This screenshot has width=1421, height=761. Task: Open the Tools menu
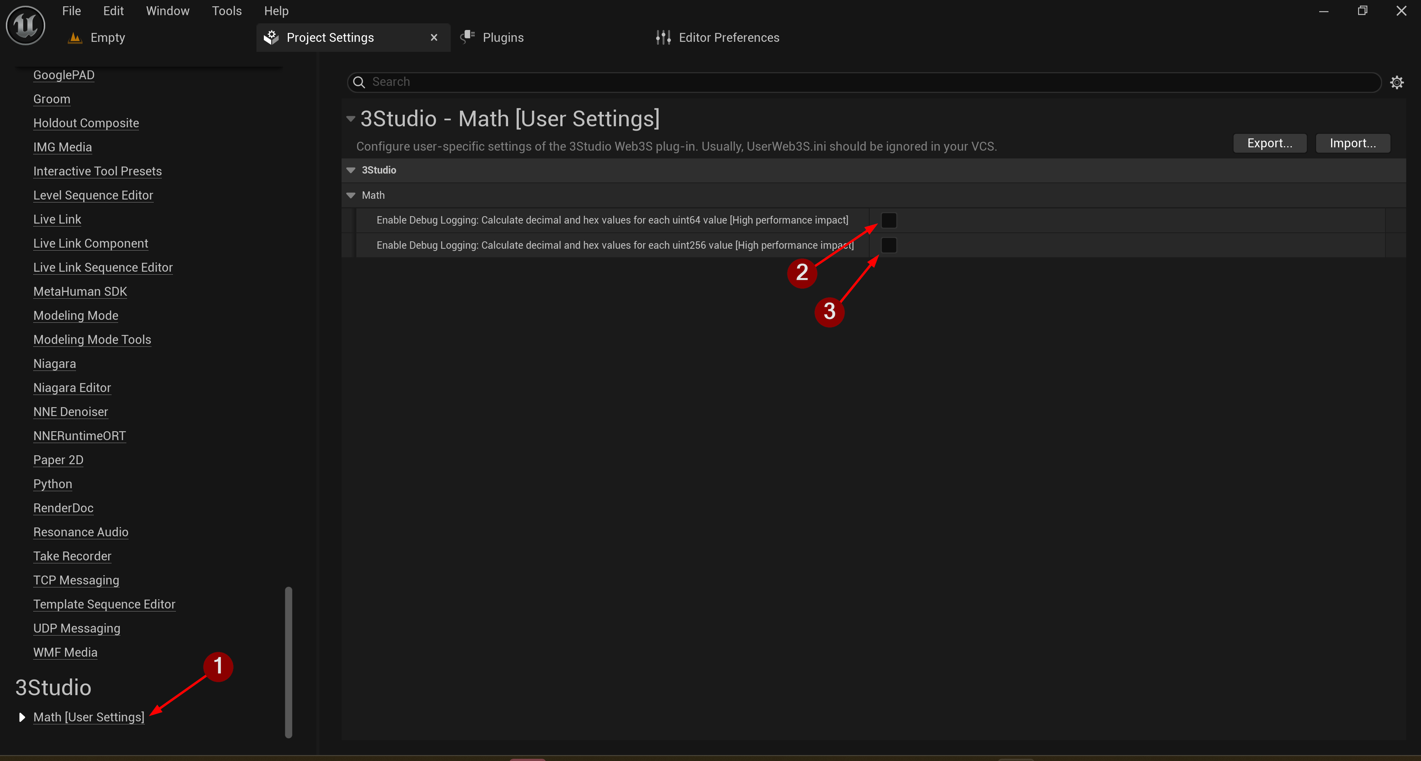227,11
